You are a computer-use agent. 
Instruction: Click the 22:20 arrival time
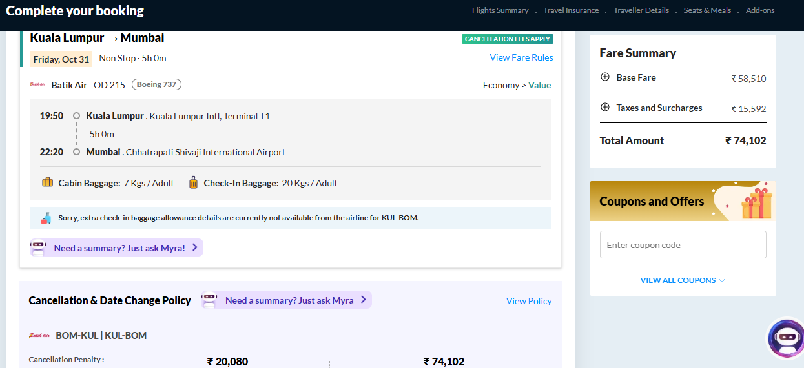click(52, 152)
